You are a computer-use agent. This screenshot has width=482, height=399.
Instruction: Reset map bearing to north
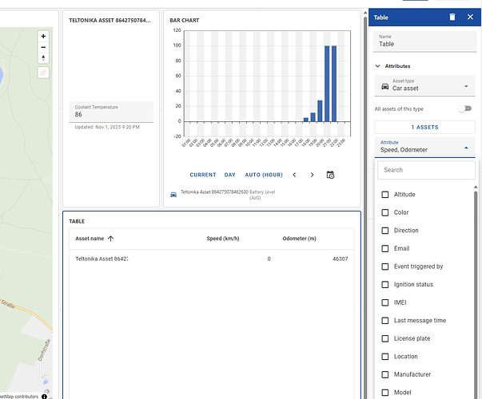point(43,58)
